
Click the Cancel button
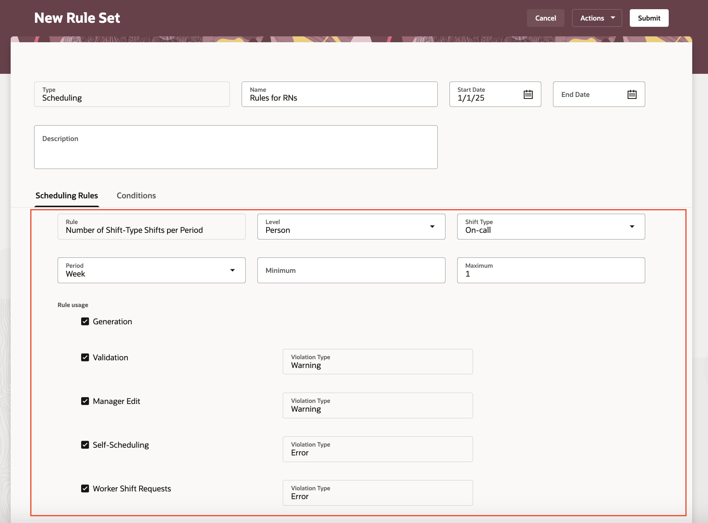click(x=545, y=18)
